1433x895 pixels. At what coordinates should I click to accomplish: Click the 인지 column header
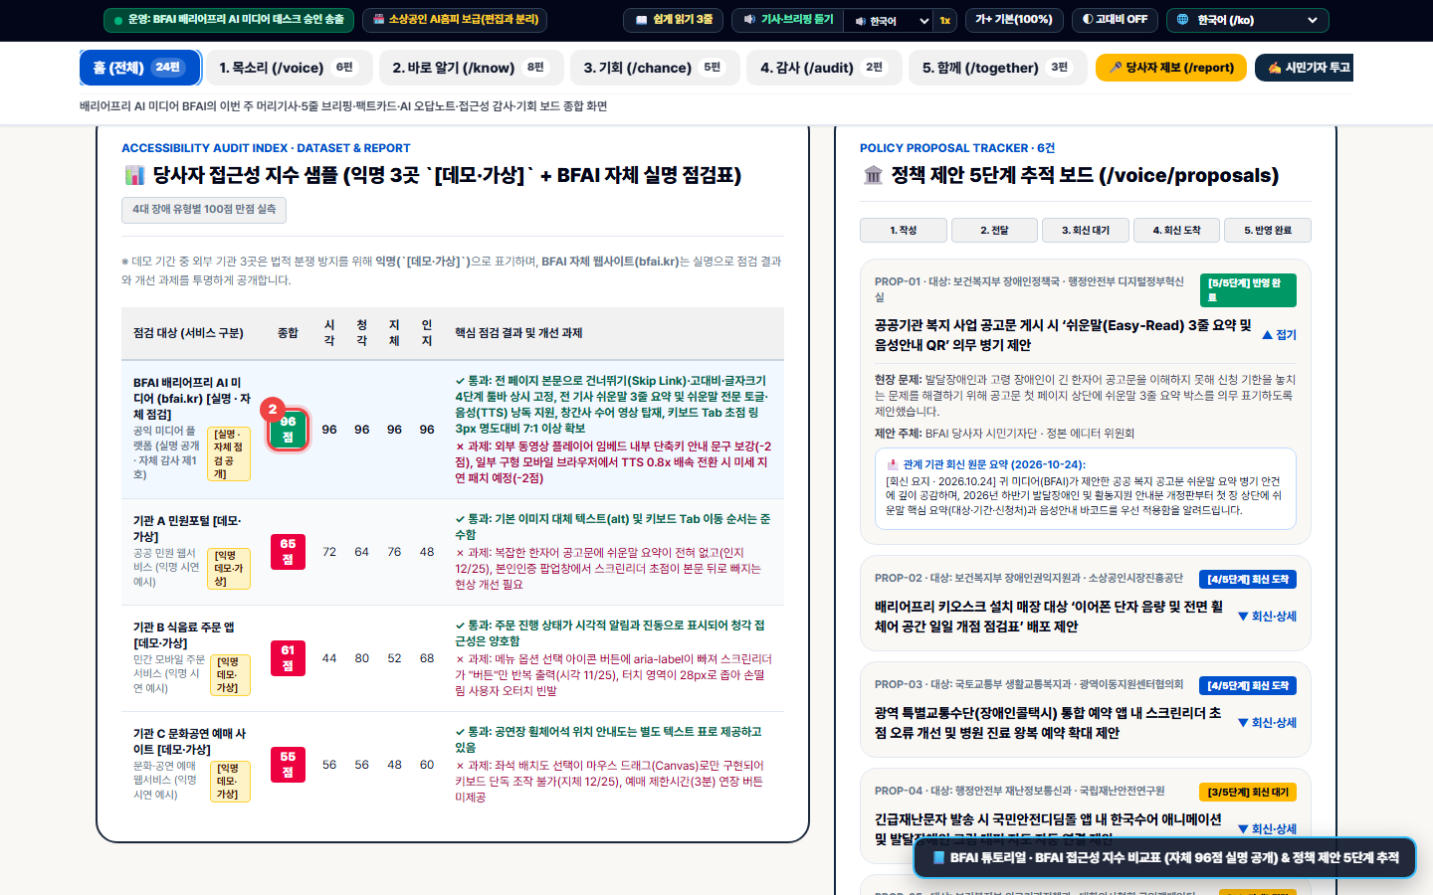coord(427,333)
